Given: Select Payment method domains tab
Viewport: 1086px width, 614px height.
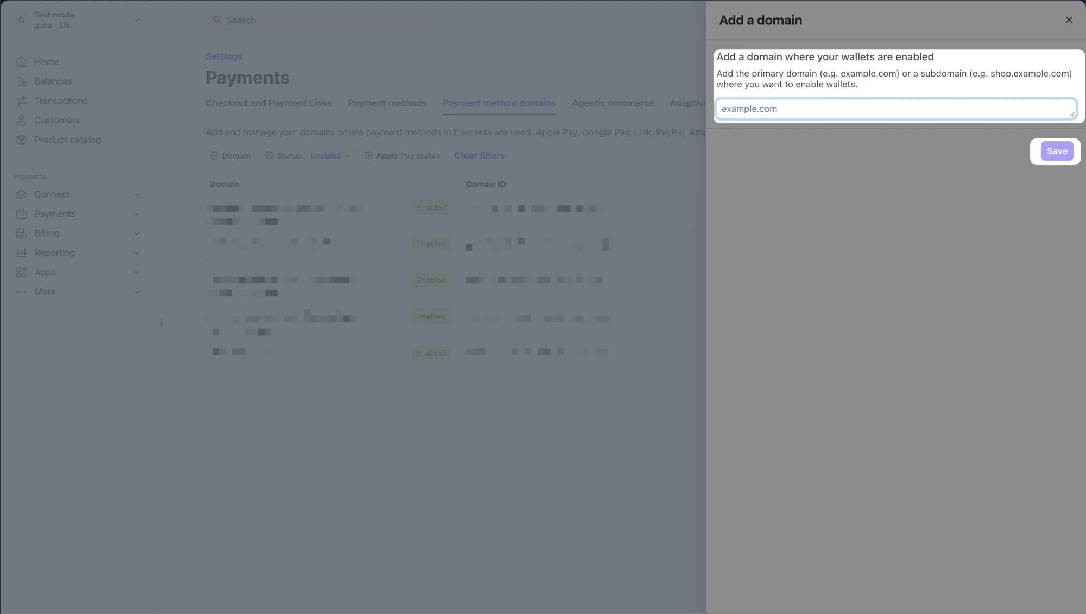Looking at the screenshot, I should [499, 103].
